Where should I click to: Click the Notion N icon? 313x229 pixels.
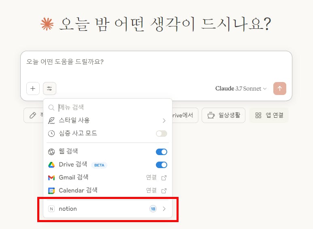click(51, 209)
